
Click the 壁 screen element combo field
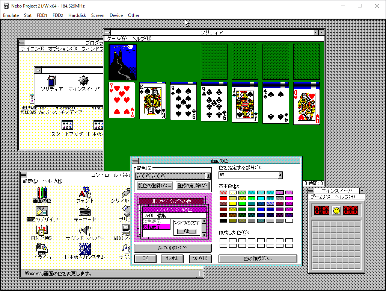(x=248, y=175)
